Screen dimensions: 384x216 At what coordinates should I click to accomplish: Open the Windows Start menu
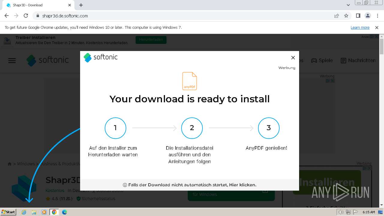click(8, 212)
